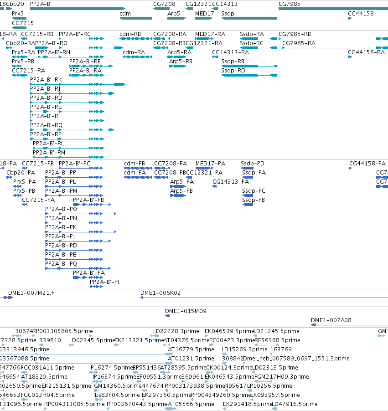Select the Ssdp gene bar

click(249, 18)
